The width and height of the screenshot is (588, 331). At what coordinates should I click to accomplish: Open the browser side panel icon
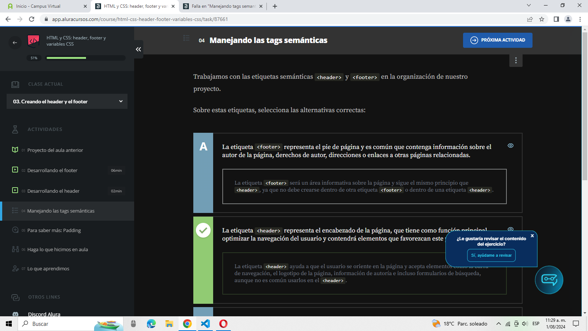coord(556,19)
